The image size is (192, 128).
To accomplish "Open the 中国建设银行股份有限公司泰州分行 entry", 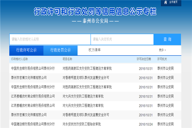I will tap(33, 124).
